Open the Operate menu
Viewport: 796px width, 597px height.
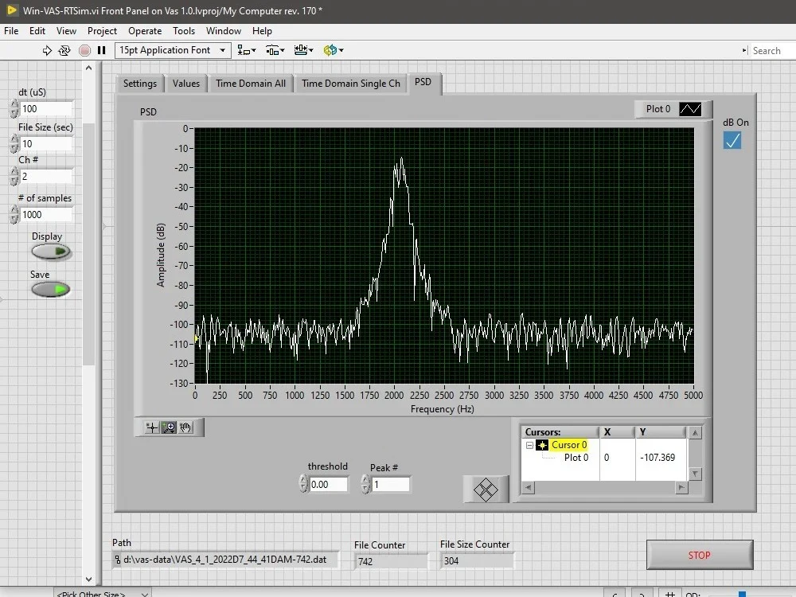point(144,31)
